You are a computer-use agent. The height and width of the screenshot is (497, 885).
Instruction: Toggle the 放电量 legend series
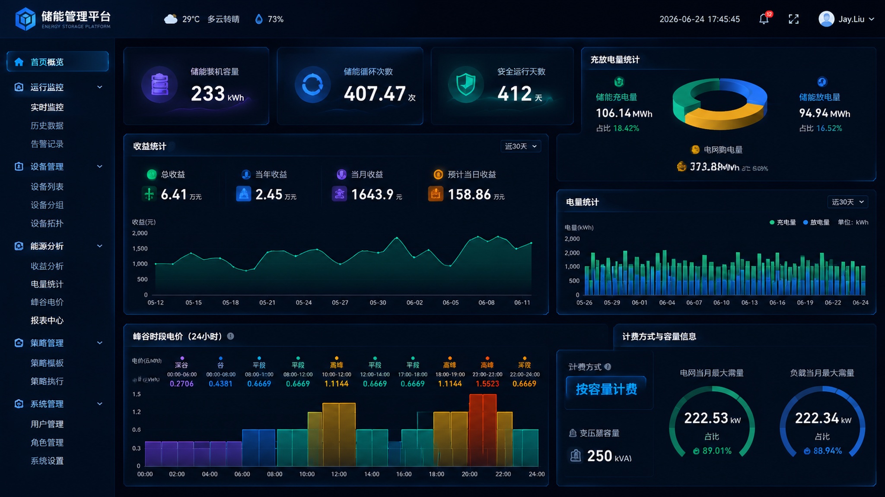(x=816, y=222)
